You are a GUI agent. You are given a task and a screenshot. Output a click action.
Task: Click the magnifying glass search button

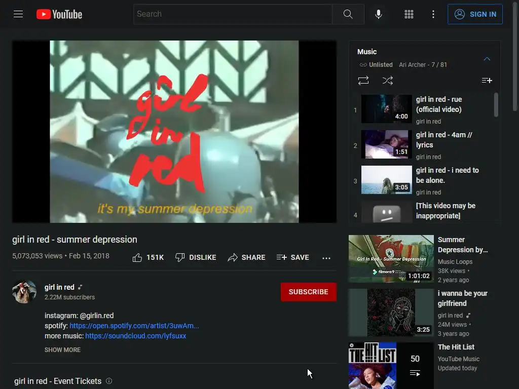pyautogui.click(x=348, y=14)
